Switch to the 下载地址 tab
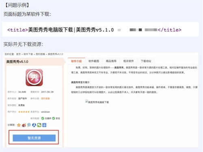The height and width of the screenshot is (152, 203). click(146, 61)
